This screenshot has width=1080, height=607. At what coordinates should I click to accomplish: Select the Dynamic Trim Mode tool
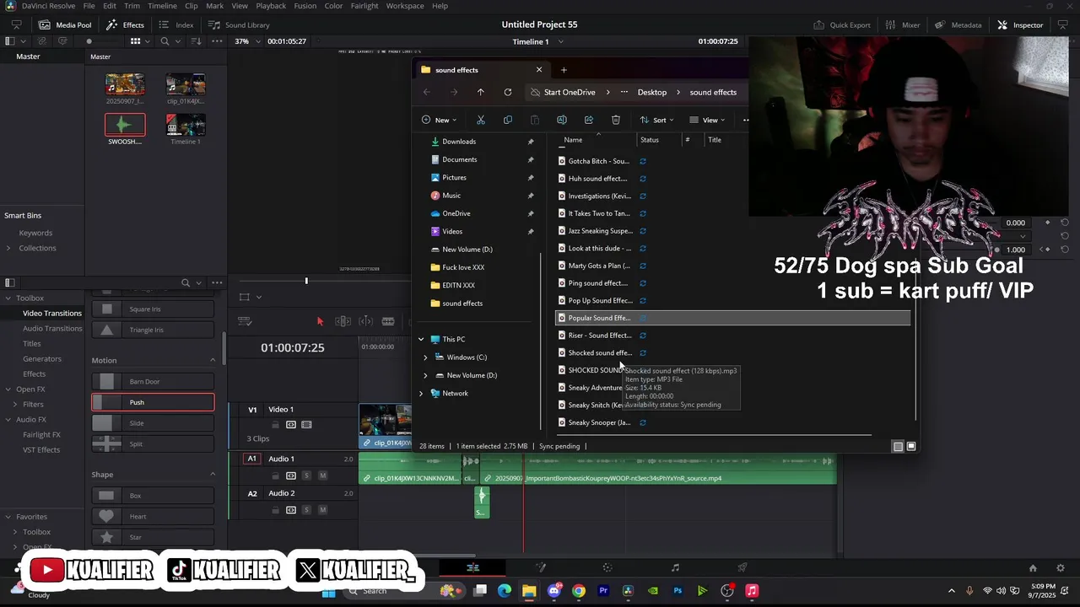point(365,321)
